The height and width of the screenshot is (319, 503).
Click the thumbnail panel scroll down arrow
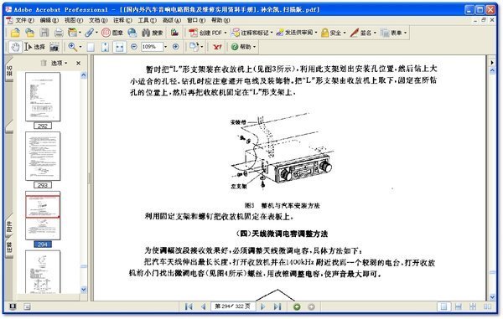pos(83,290)
